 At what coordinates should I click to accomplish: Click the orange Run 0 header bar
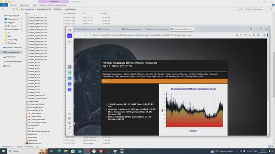point(164,81)
